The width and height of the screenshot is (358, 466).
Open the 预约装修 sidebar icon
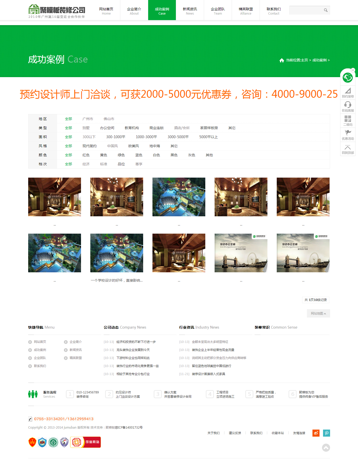point(348,92)
